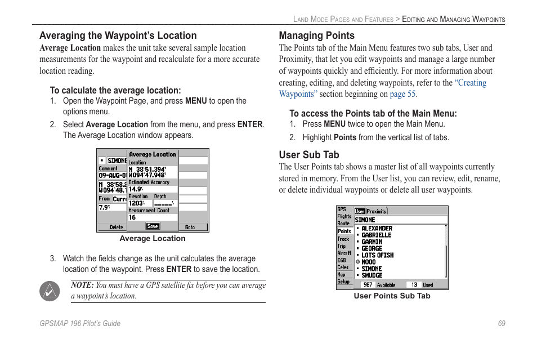The image size is (537, 348).
Task: Click the page number 69
Action: 502,323
